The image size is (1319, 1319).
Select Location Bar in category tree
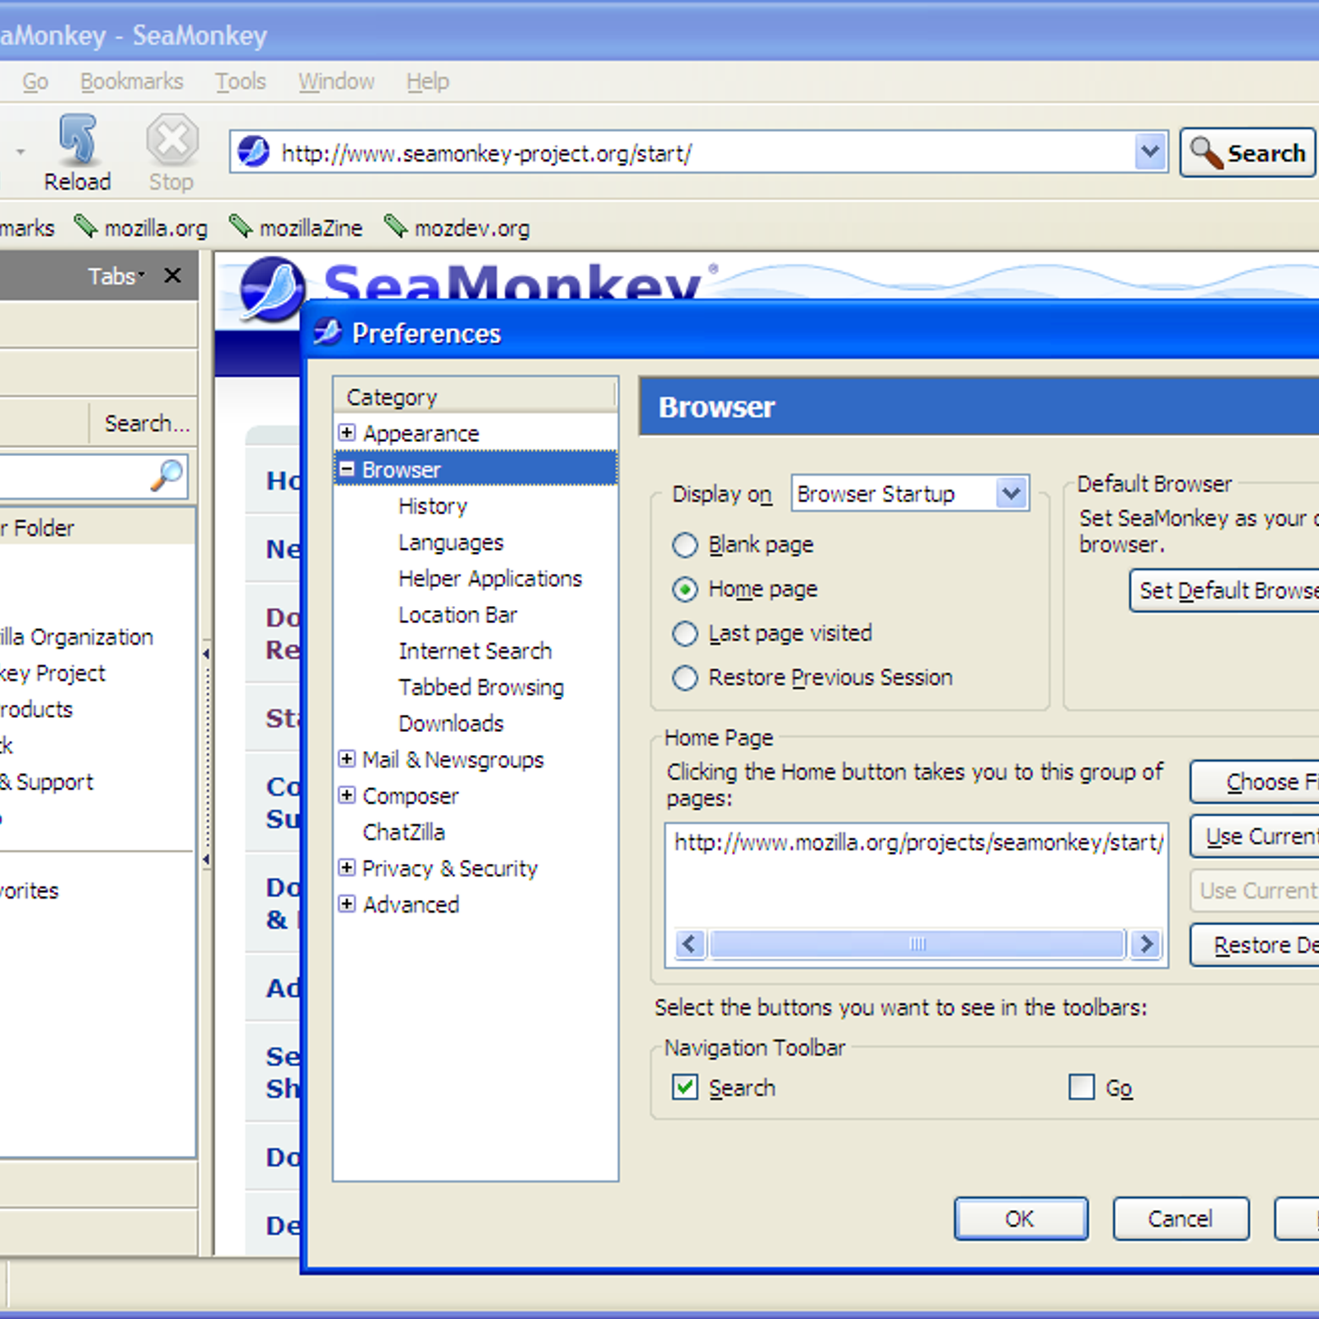click(458, 614)
